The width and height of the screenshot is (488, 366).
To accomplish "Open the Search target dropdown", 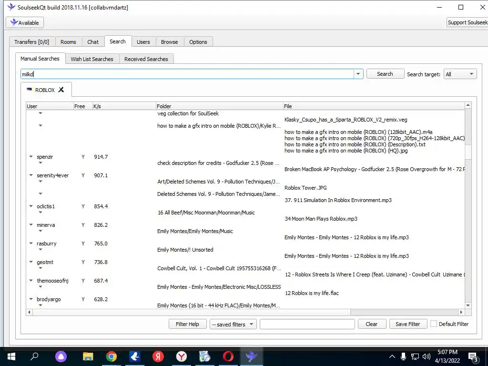I will [460, 74].
